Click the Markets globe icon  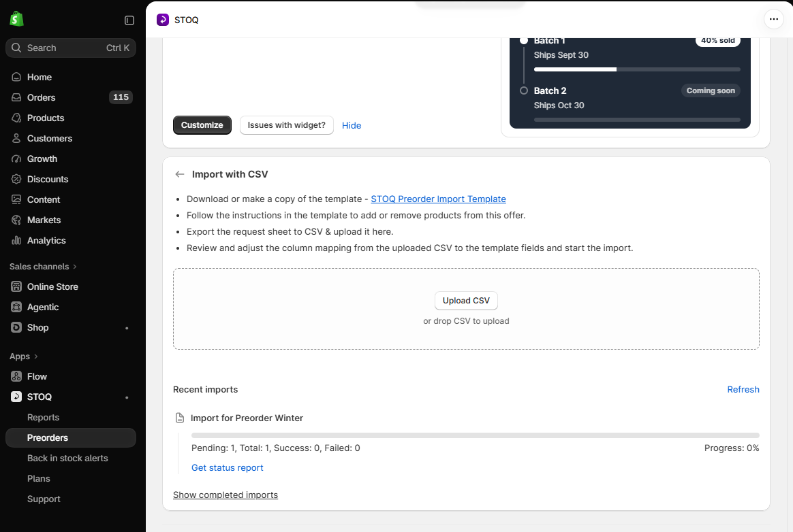16,220
